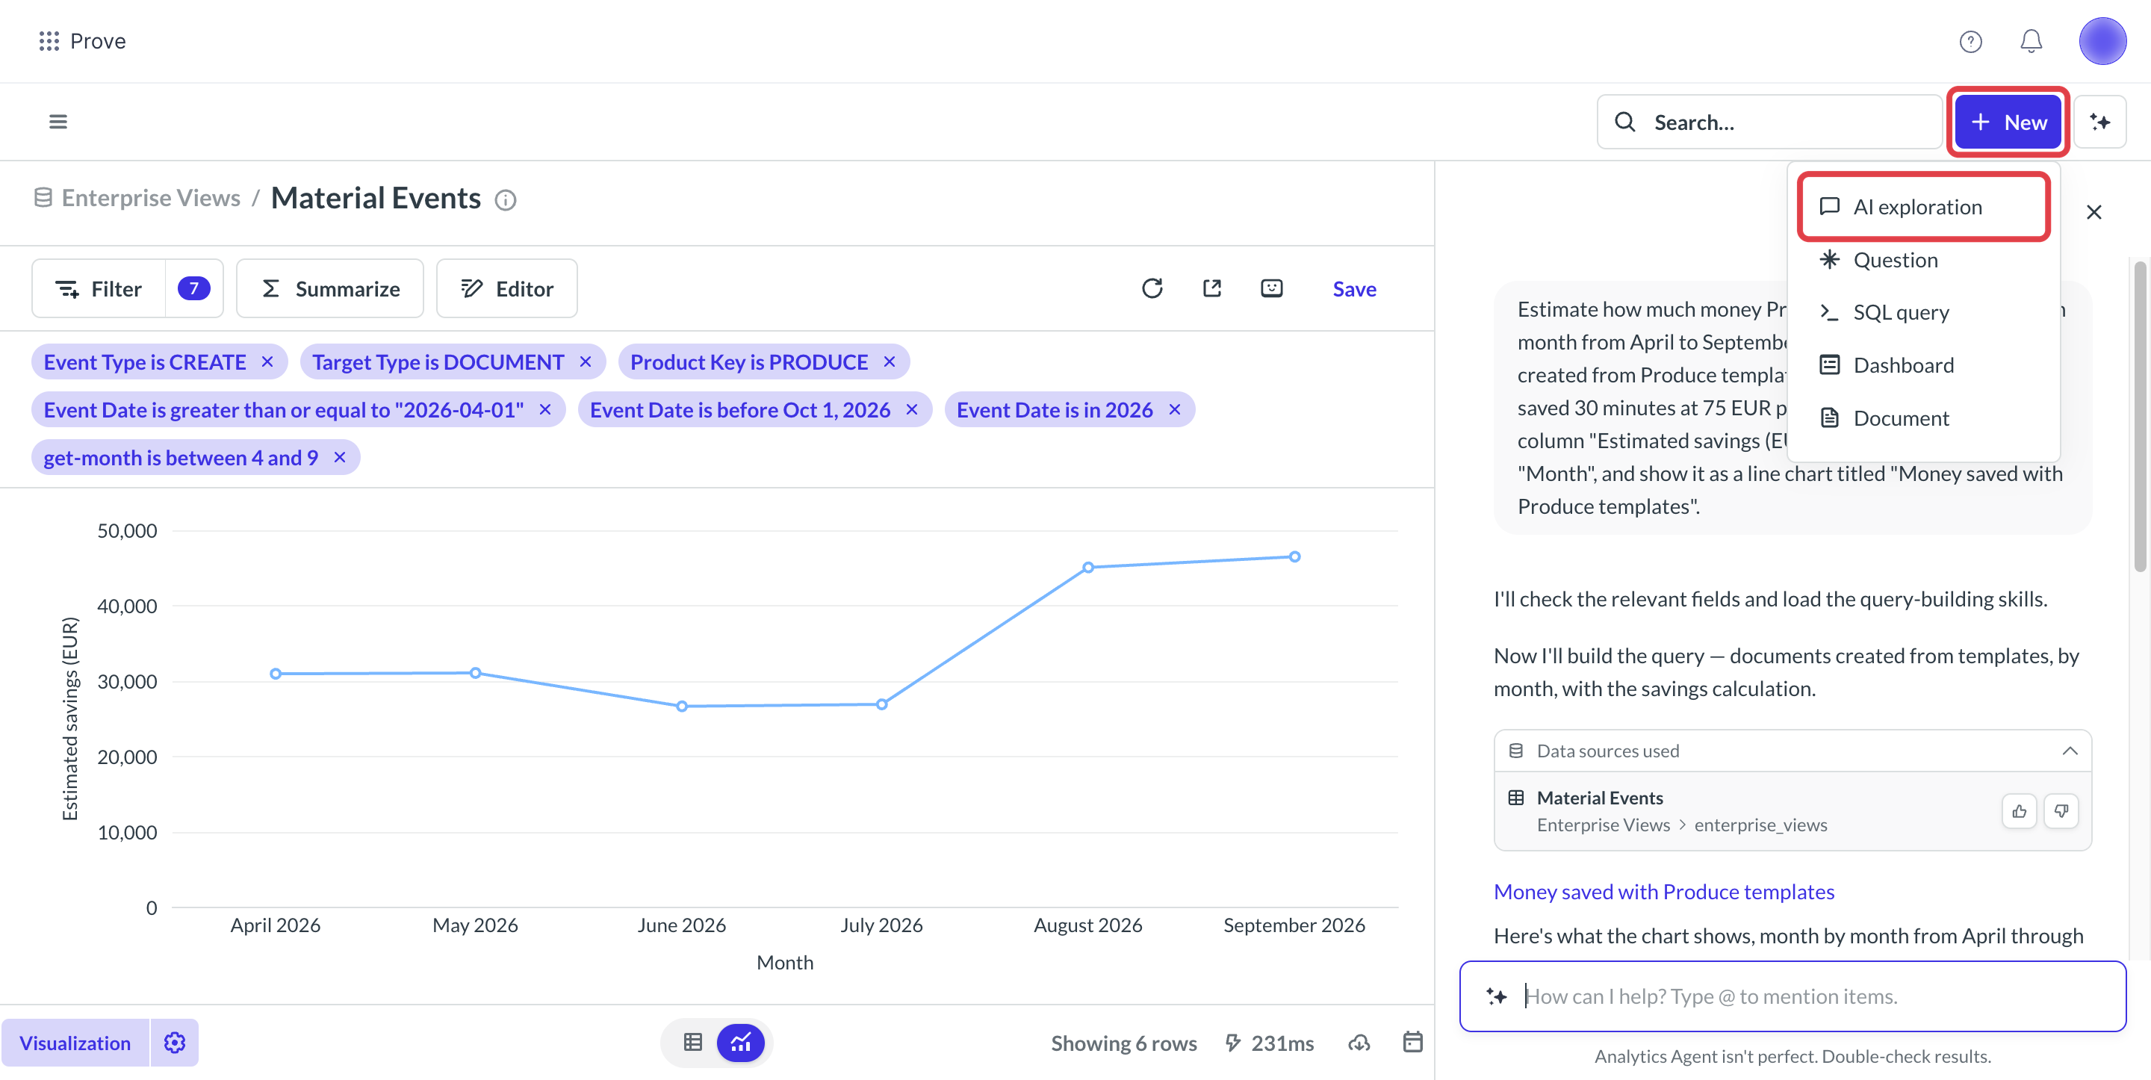The width and height of the screenshot is (2151, 1080).
Task: Select SQL query from the New menu
Action: click(x=1923, y=312)
